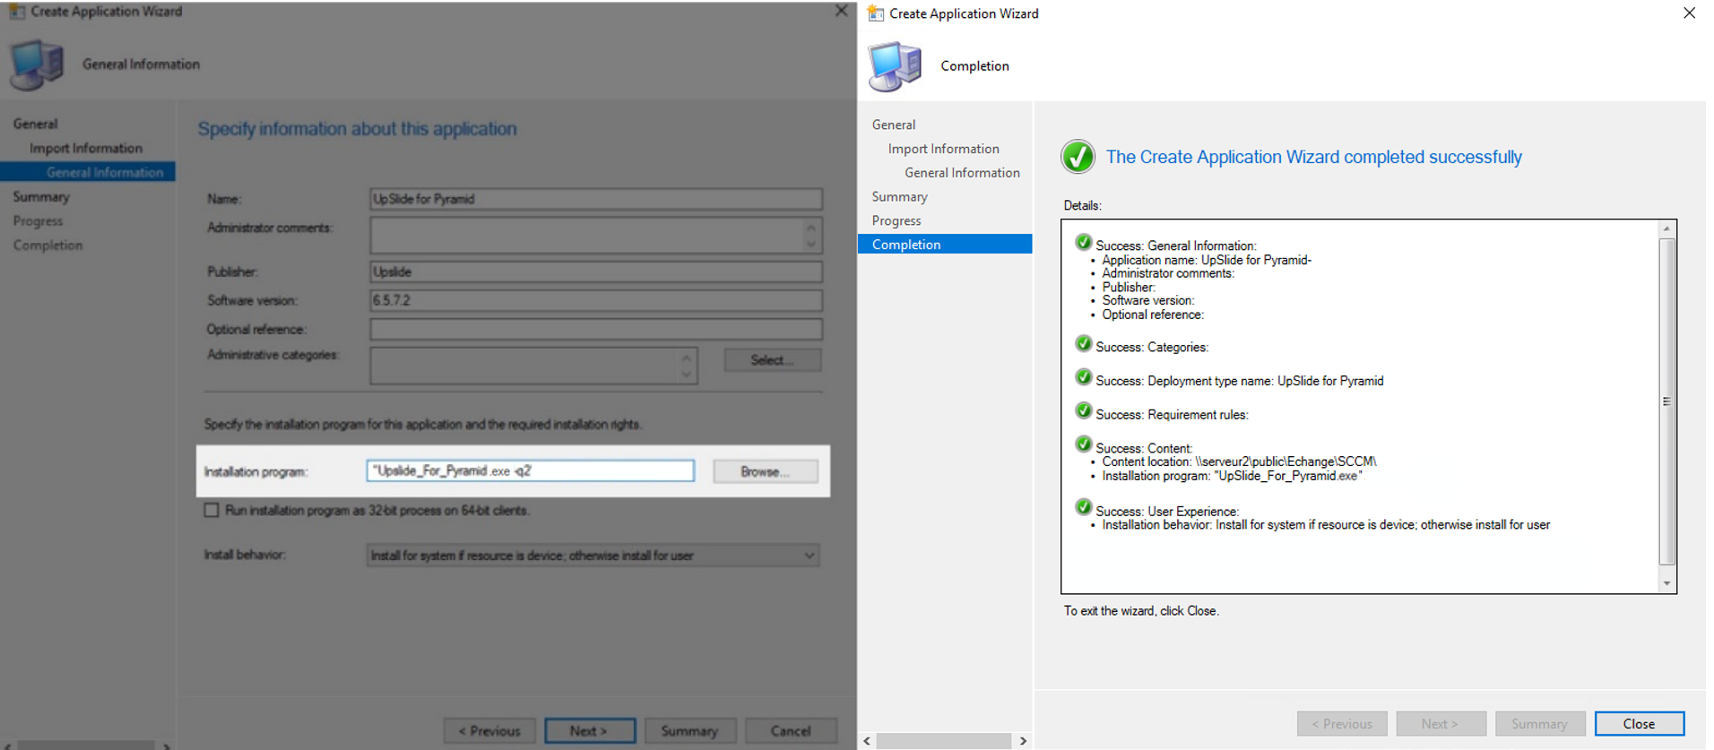Close the Completion wizard window with X
Image resolution: width=1714 pixels, height=750 pixels.
tap(1689, 13)
